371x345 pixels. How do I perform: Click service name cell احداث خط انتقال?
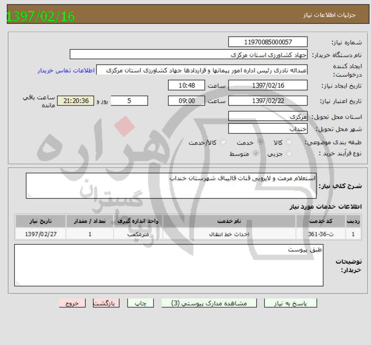click(229, 234)
